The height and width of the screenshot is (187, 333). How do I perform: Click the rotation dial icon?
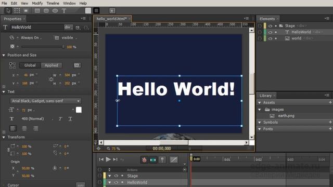pyautogui.click(x=55, y=168)
